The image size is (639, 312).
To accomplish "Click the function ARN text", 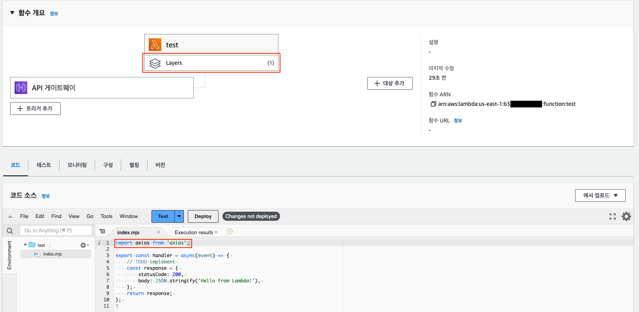I will [x=507, y=104].
